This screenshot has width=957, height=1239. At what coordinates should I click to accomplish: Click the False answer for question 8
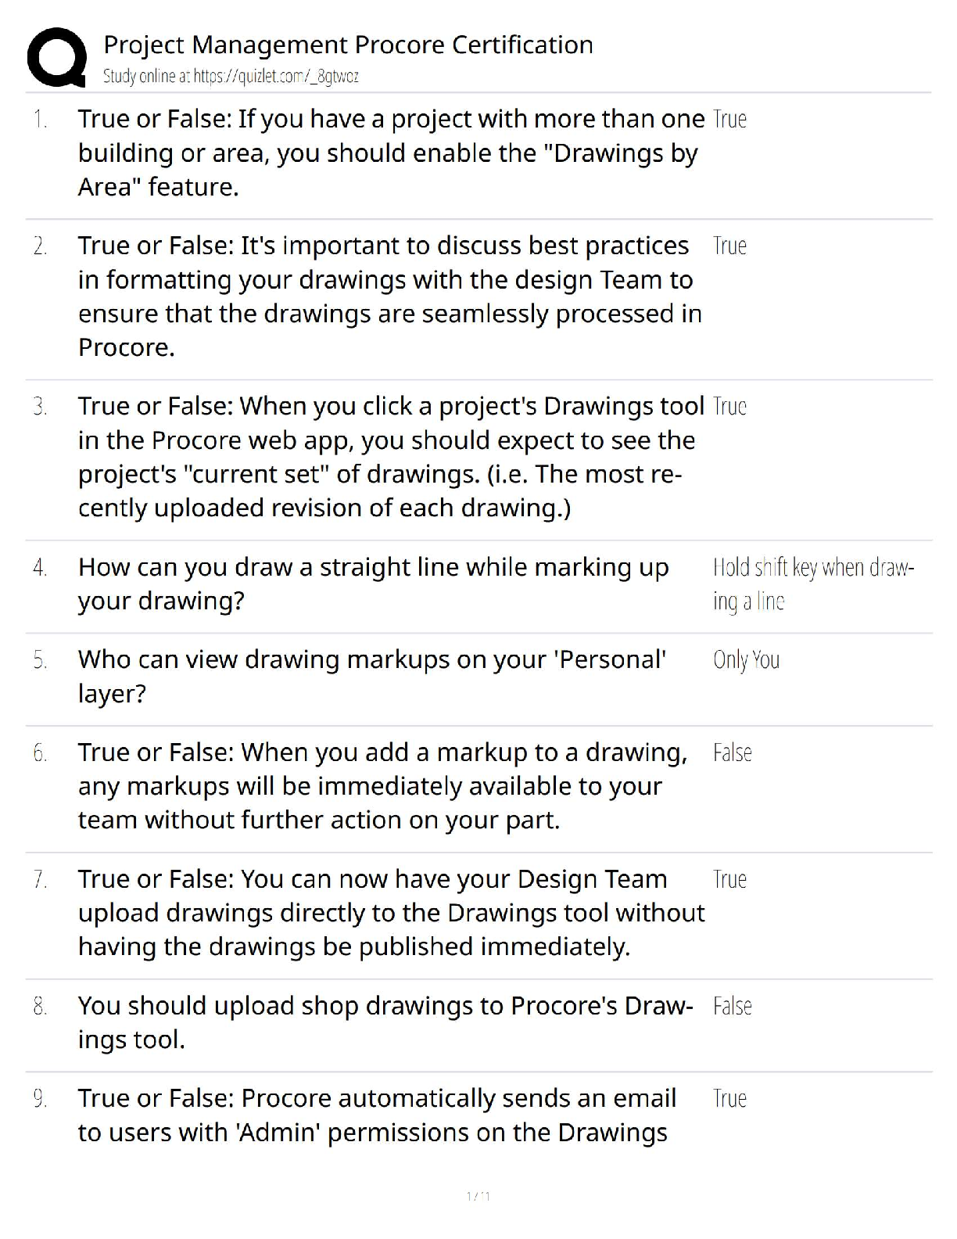pyautogui.click(x=732, y=1007)
